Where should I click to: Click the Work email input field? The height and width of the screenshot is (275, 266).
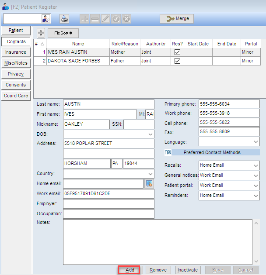(x=108, y=194)
